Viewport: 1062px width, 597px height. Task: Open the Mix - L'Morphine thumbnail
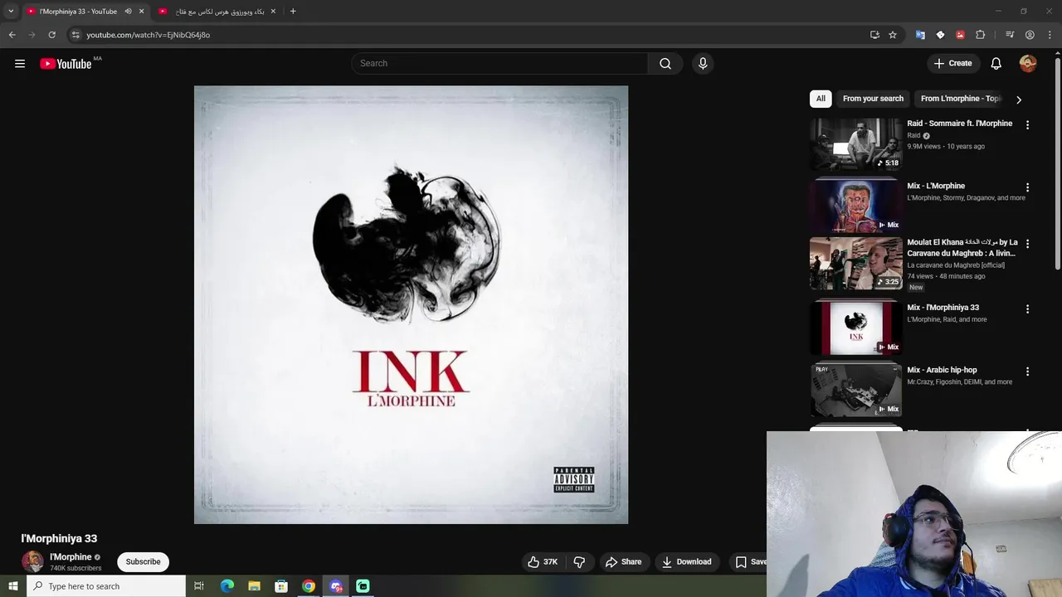[855, 206]
